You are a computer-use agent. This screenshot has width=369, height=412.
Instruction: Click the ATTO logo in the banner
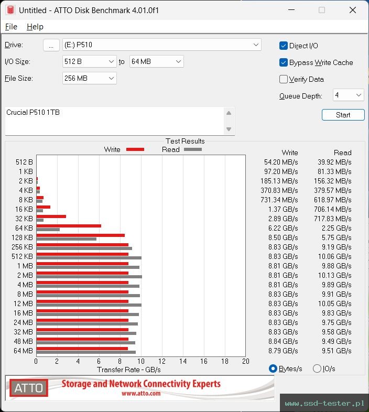[29, 388]
